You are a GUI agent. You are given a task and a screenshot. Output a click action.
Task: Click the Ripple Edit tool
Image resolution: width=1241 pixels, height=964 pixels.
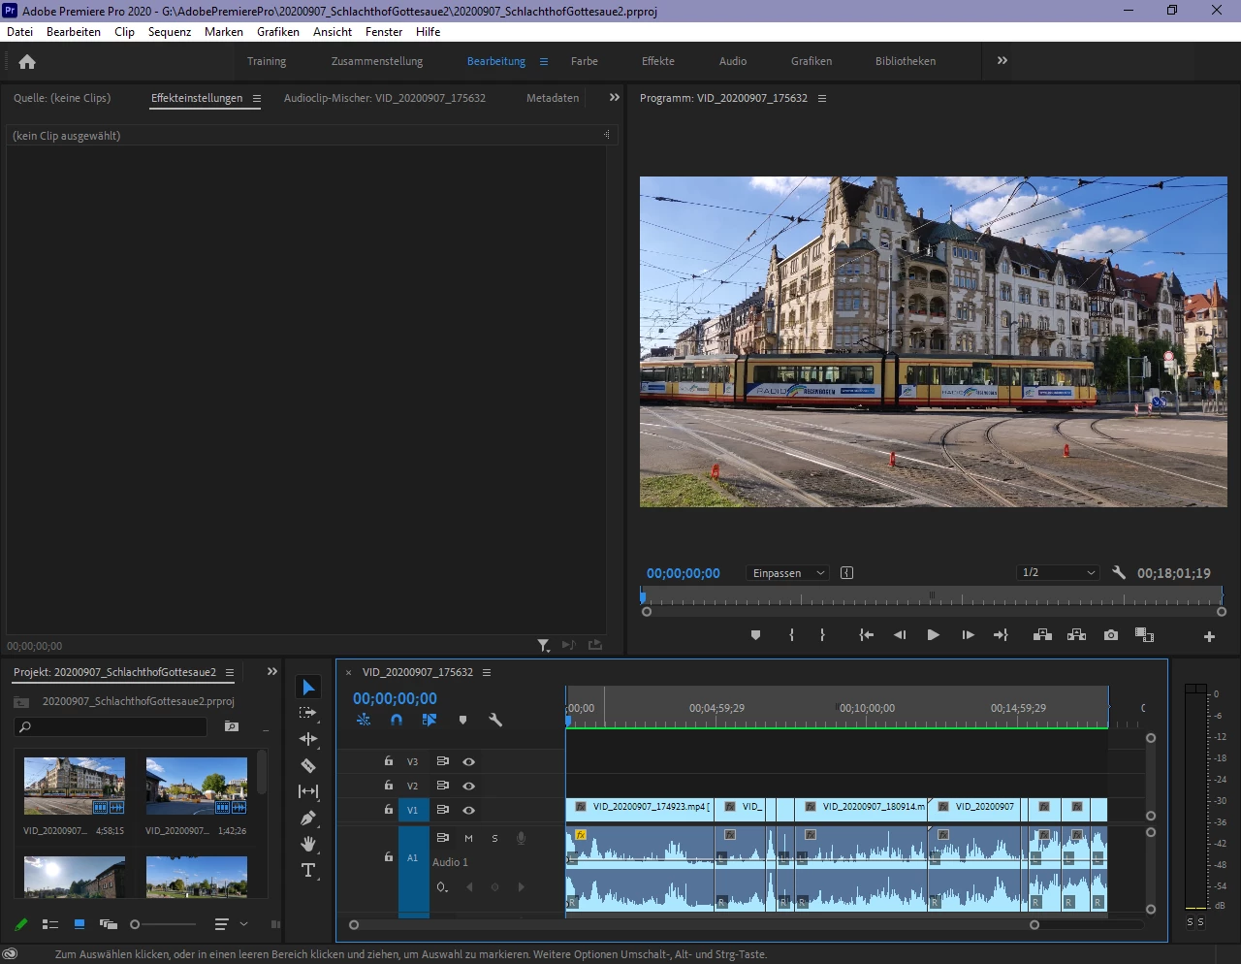[308, 739]
